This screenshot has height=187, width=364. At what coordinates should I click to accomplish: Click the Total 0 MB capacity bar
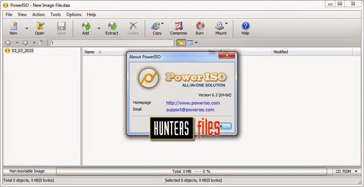(191, 171)
